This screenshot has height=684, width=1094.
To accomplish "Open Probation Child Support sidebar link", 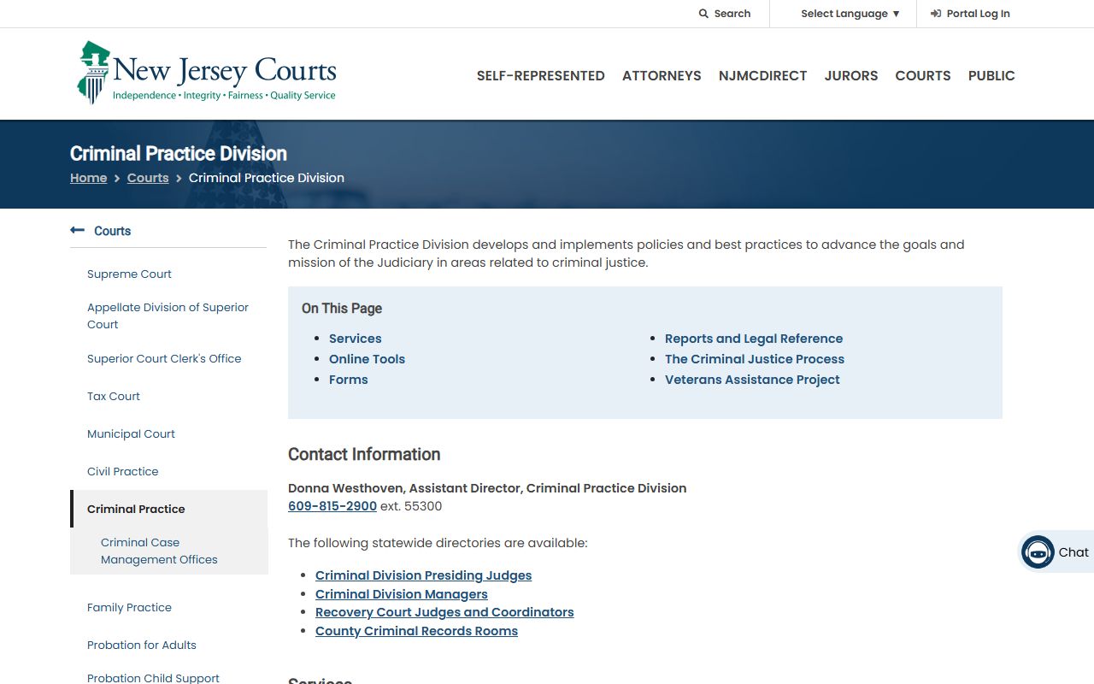I will click(153, 678).
